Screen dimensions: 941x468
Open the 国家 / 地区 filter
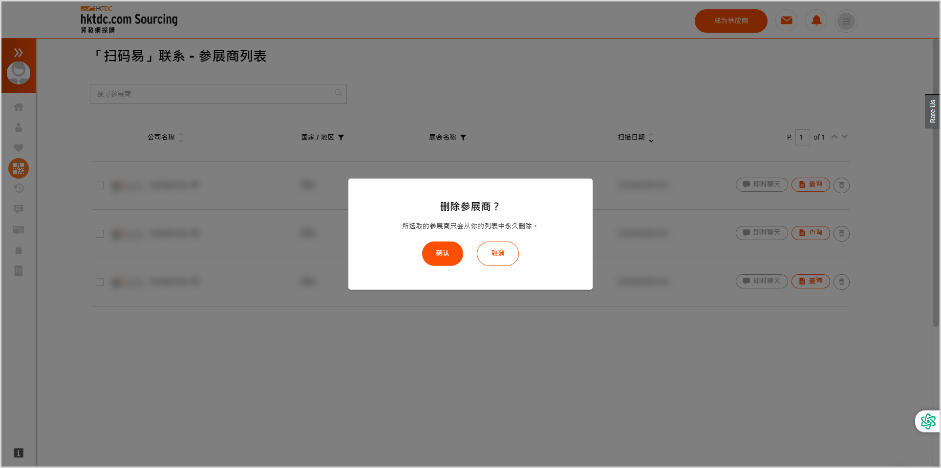pyautogui.click(x=341, y=138)
